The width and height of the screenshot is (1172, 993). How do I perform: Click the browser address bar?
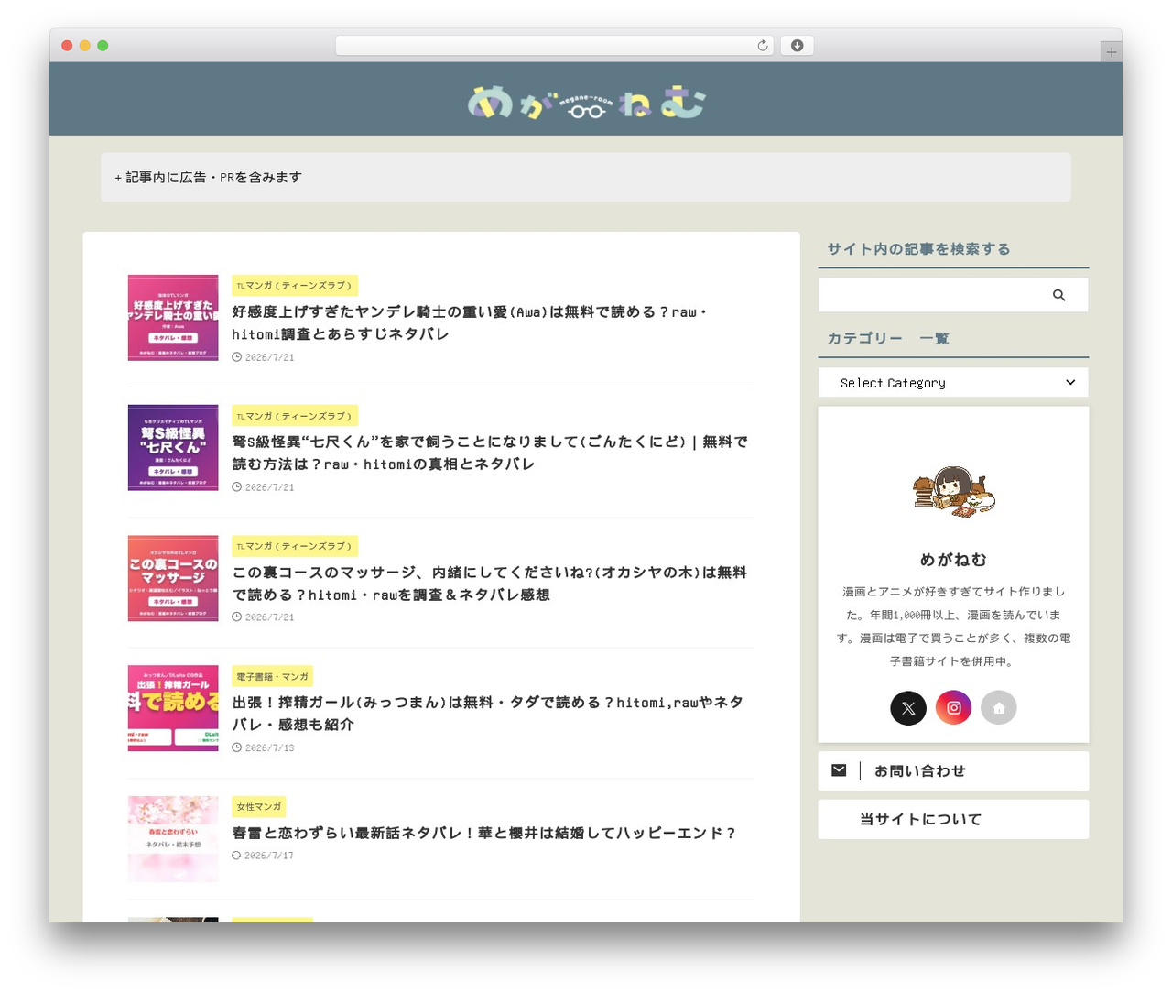coord(554,46)
